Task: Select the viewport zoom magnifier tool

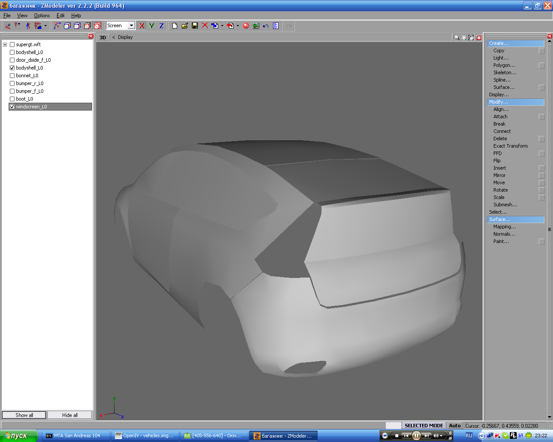Action: pos(457,38)
